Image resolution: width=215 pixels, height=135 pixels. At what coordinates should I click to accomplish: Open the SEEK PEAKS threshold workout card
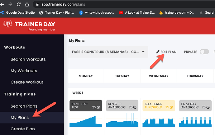[159, 106]
